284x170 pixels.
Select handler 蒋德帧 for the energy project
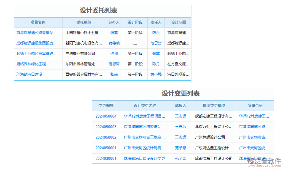click(114, 43)
